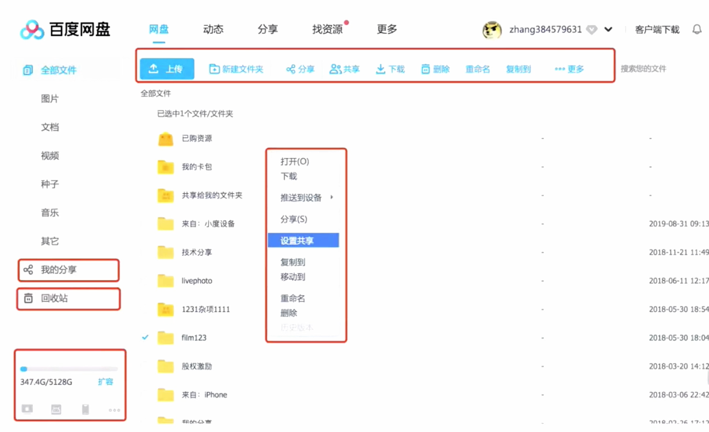Screen dimensions: 709x432
Task: Select 种子 category in sidebar
Action: coord(50,185)
